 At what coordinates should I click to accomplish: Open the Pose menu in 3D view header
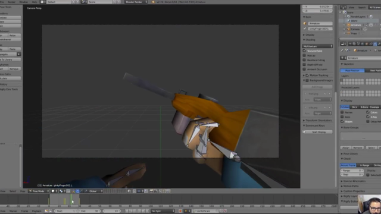coord(23,191)
